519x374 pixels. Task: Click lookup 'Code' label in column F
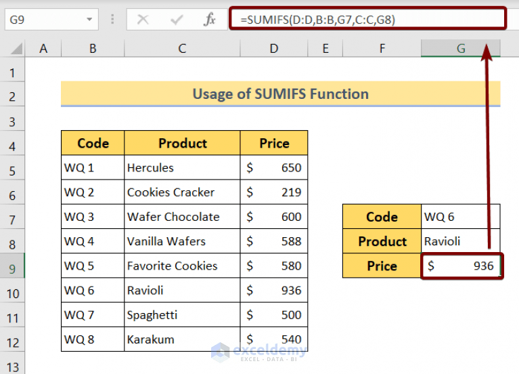(382, 217)
